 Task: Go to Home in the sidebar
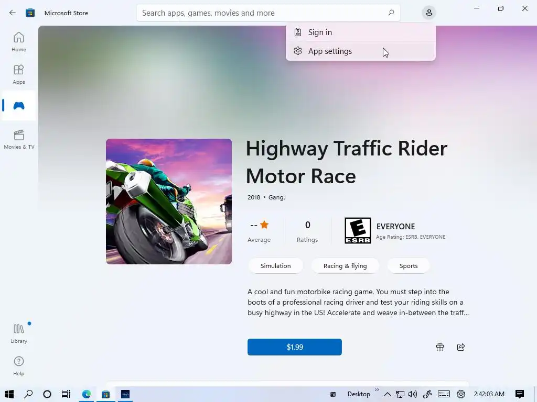tap(19, 42)
